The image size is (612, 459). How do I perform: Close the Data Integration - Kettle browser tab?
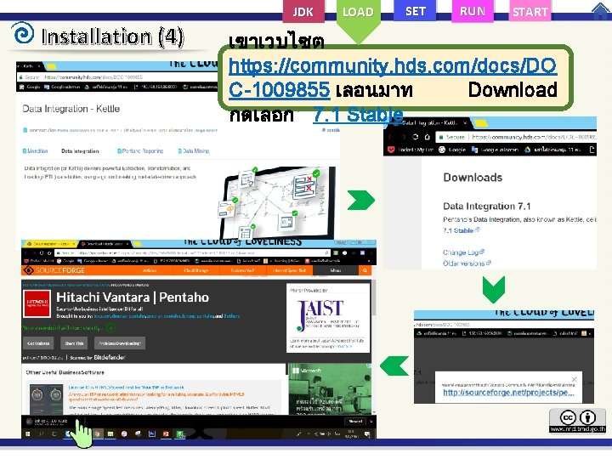click(465, 123)
